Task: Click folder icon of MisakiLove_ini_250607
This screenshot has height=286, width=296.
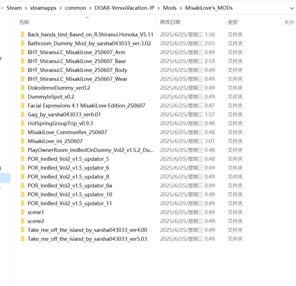Action: [22, 141]
